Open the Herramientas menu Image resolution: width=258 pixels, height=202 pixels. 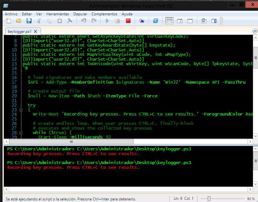coord(58,14)
